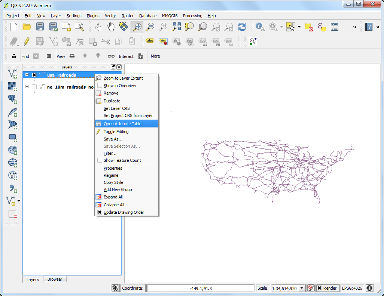Open the New Print Composer tool
The image size is (384, 296).
tap(66, 27)
